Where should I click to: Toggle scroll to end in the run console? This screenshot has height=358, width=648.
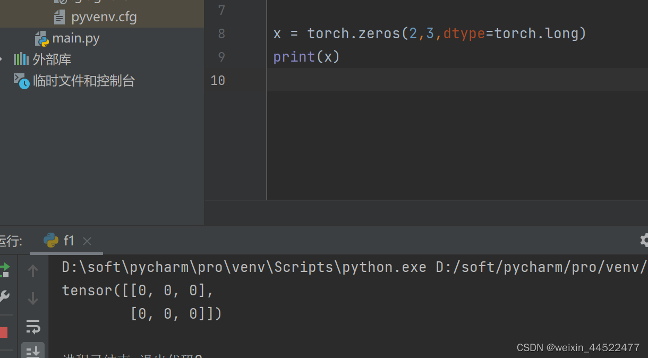[x=33, y=351]
